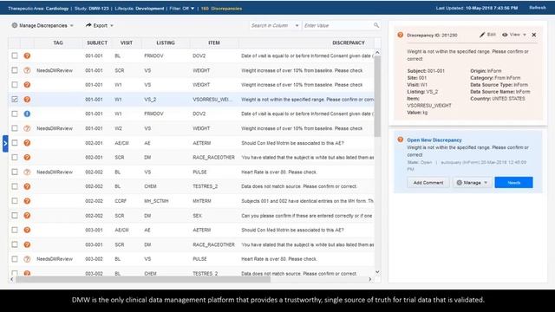Image resolution: width=555 pixels, height=312 pixels.
Task: Sort by the DISCREPANCY column header
Action: 349,42
